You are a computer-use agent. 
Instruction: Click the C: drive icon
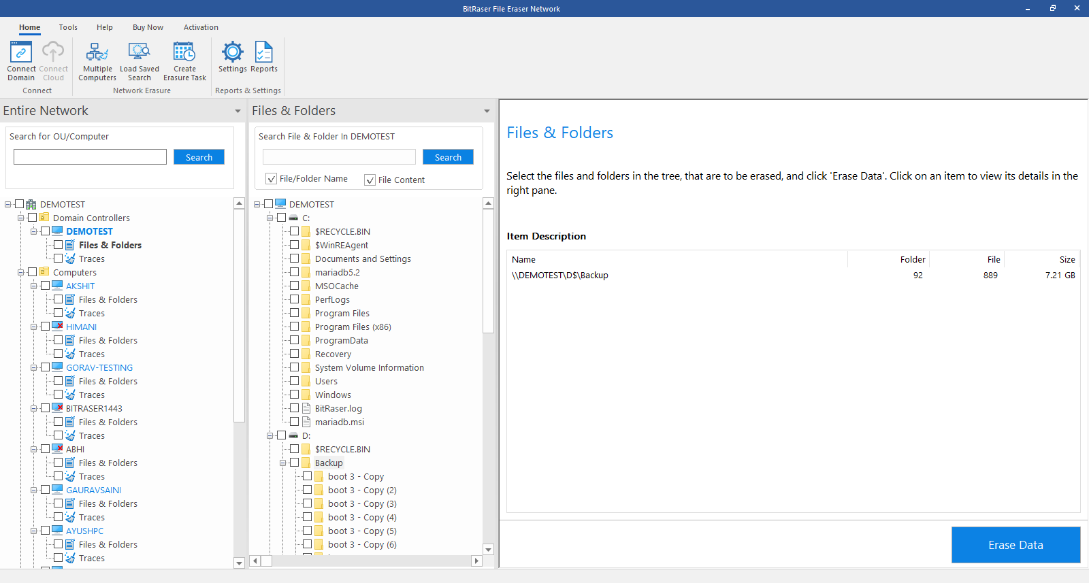pyautogui.click(x=293, y=218)
